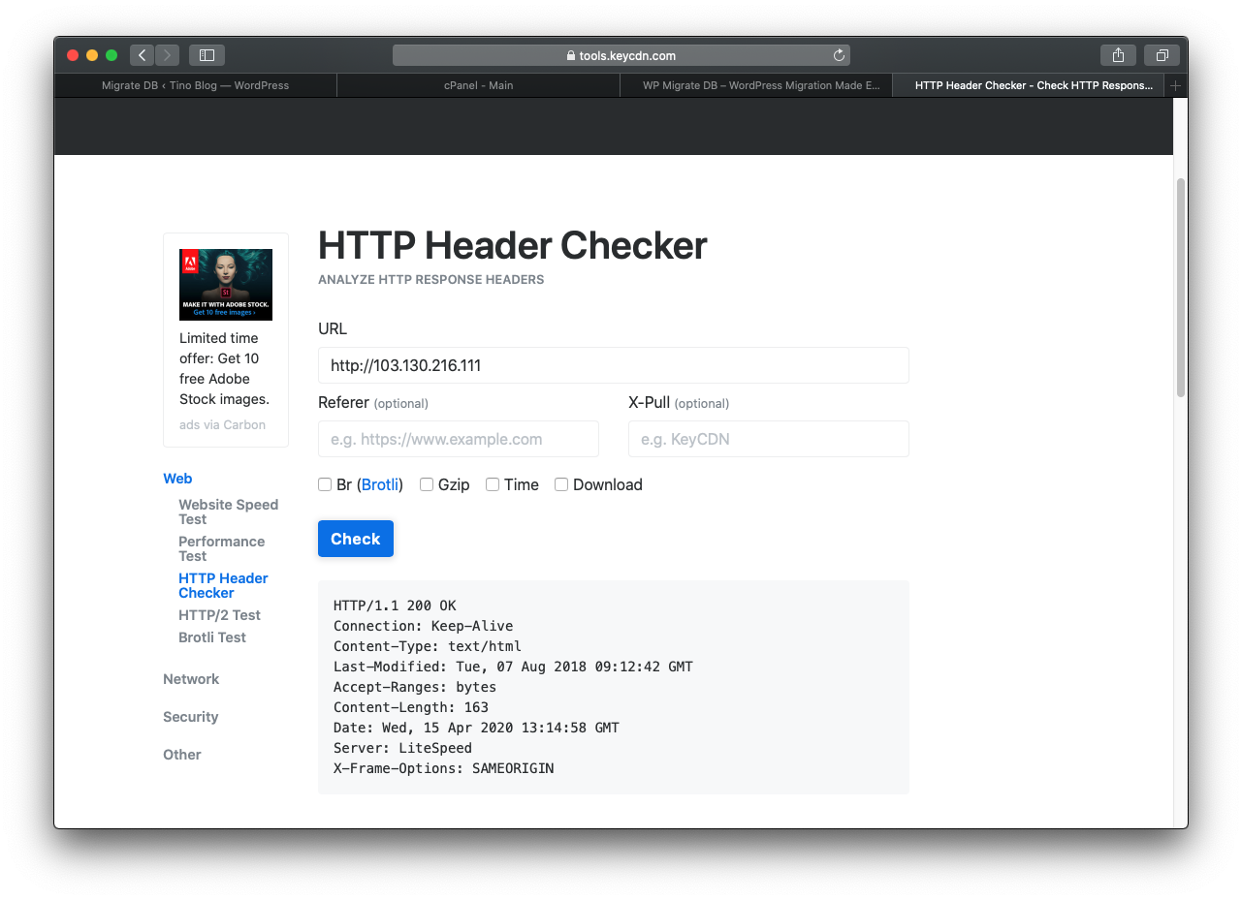The height and width of the screenshot is (900, 1242).
Task: Reload the page using the address bar icon
Action: (x=839, y=55)
